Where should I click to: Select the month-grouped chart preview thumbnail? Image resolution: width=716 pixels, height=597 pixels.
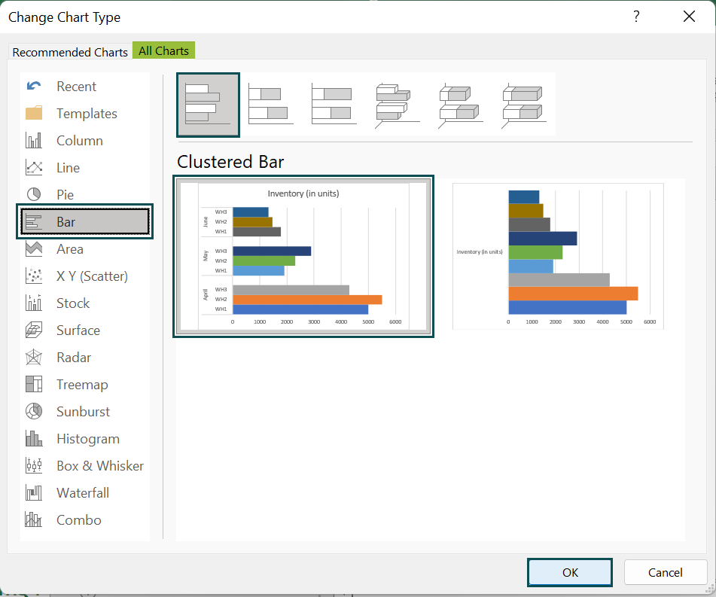303,256
